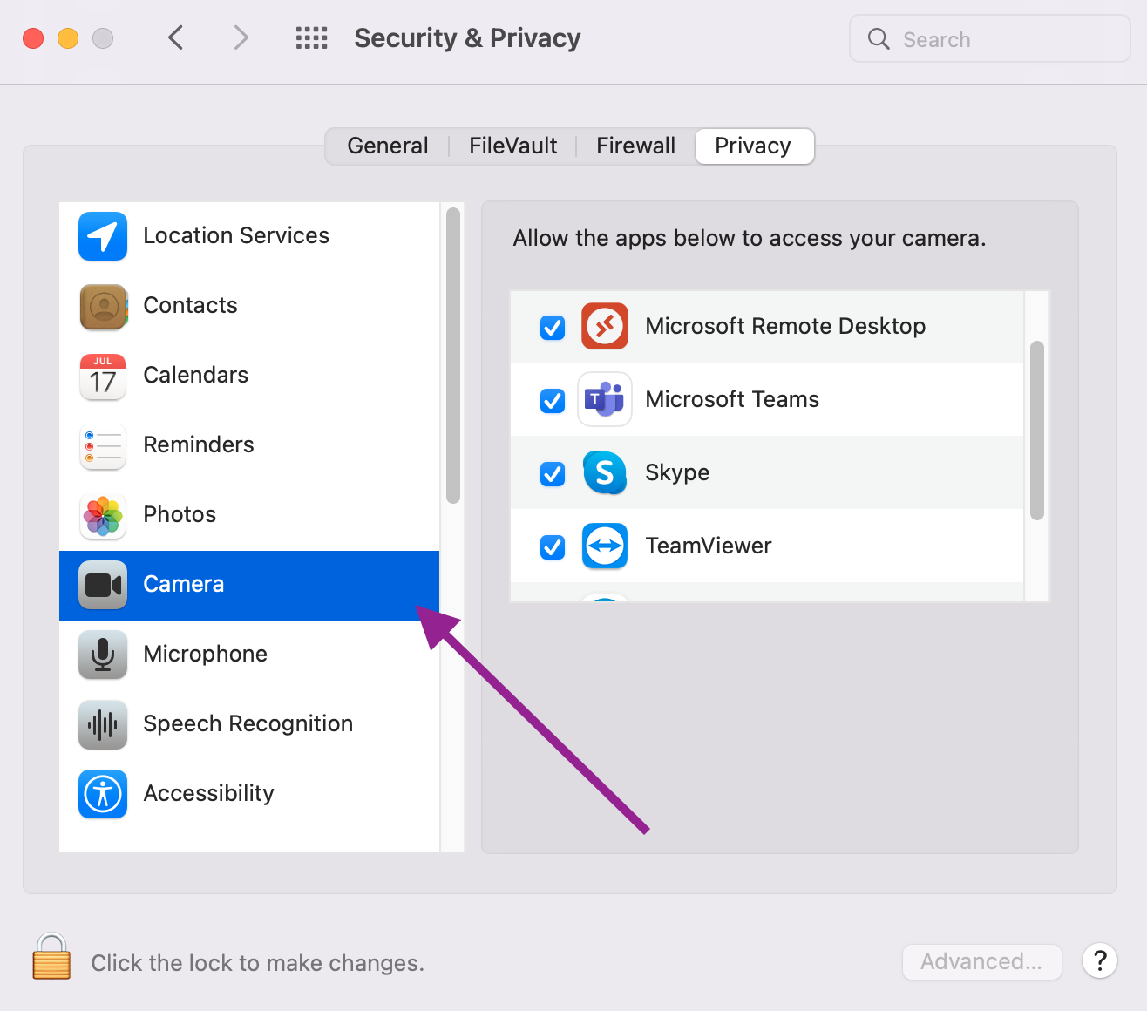Click 'Click the lock to make changes' text
The height and width of the screenshot is (1011, 1147).
[x=258, y=963]
